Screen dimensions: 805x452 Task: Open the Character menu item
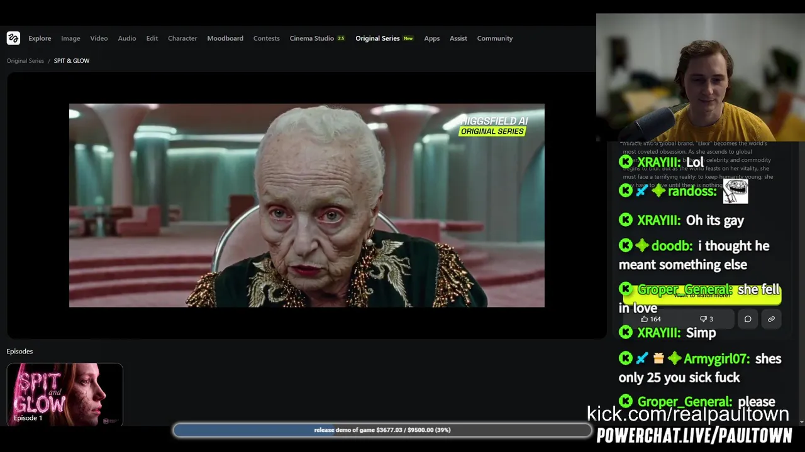coord(182,38)
